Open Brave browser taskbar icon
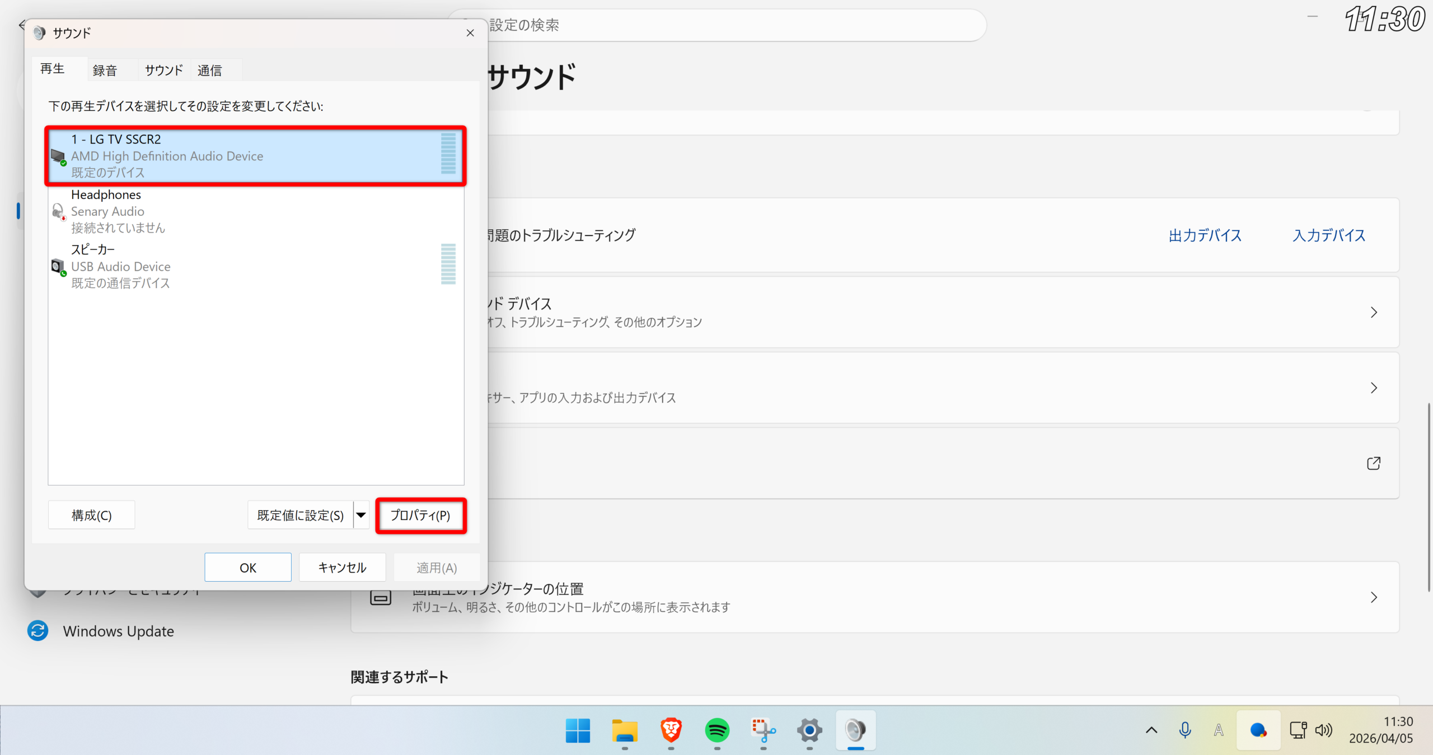The width and height of the screenshot is (1433, 755). pyautogui.click(x=671, y=730)
